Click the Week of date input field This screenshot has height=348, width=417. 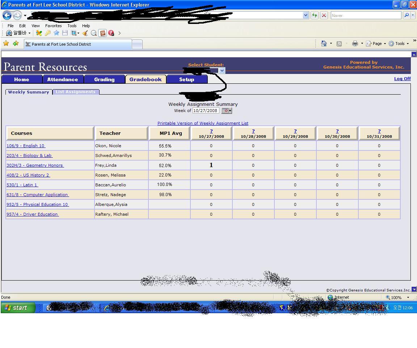[x=205, y=111]
